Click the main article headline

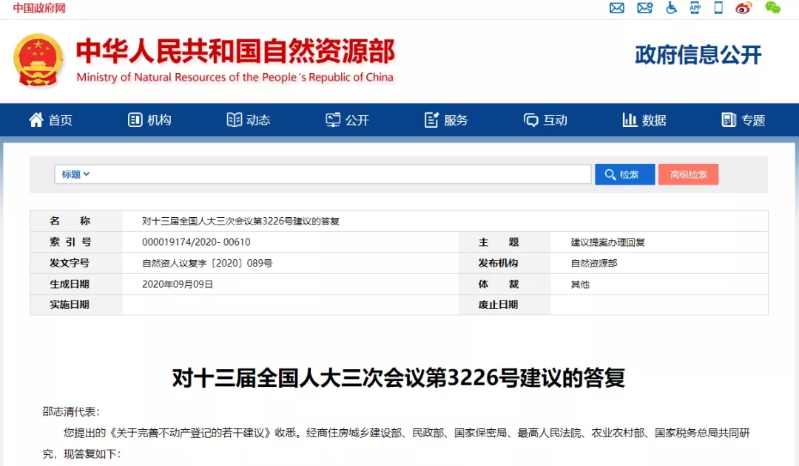pos(399,377)
